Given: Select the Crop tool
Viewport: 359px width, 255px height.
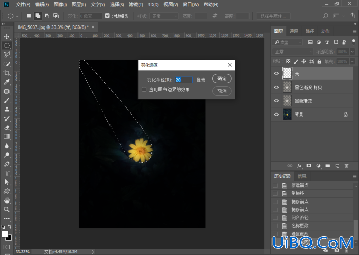Looking at the screenshot, I should tap(7, 73).
